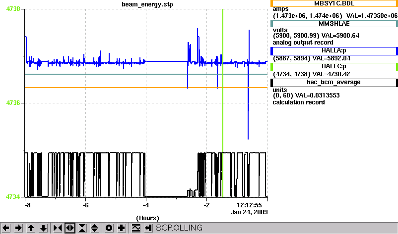Click the VAL=4730.42 reading

click(x=331, y=74)
